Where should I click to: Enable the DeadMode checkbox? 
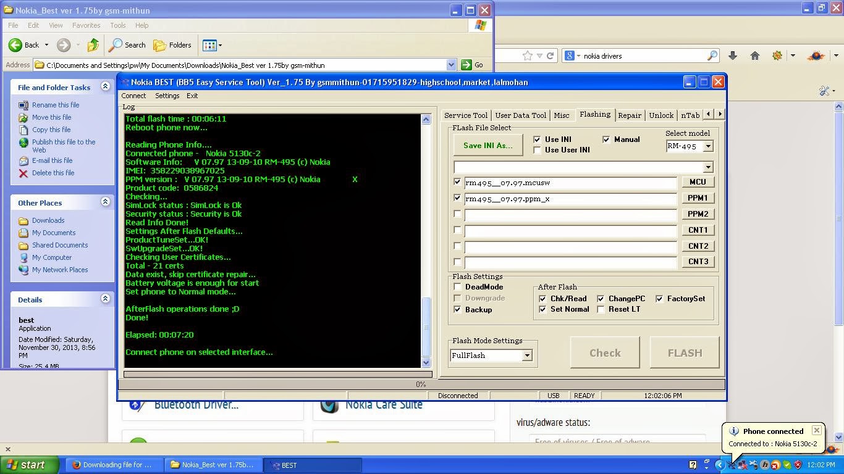pyautogui.click(x=457, y=287)
